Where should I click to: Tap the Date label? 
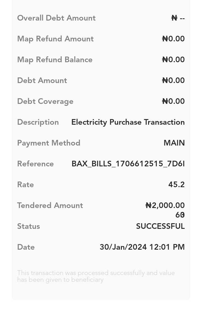(26, 247)
